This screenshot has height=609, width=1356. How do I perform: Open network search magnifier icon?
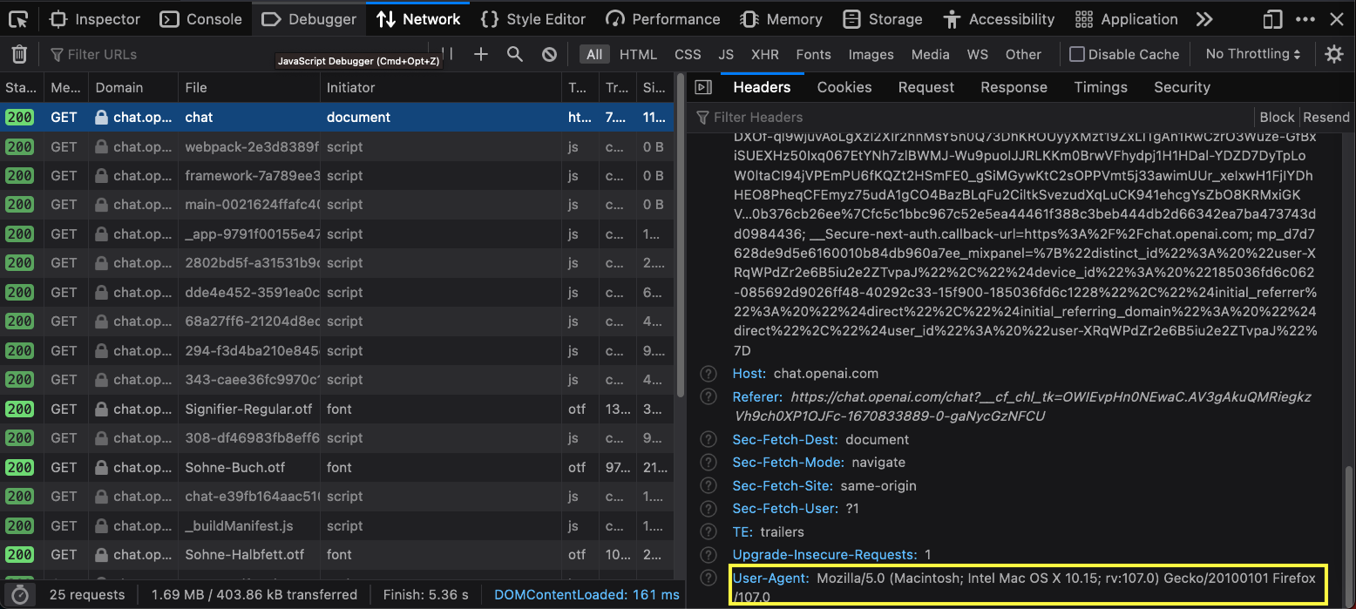pyautogui.click(x=515, y=54)
